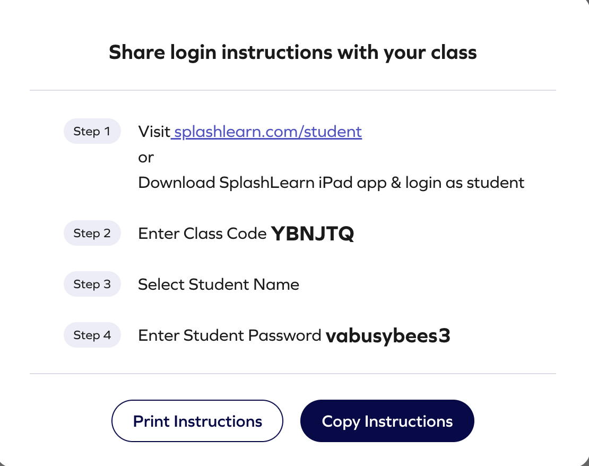Screen dimensions: 589x466
Task: Click the student password vabusybees3
Action: click(388, 336)
